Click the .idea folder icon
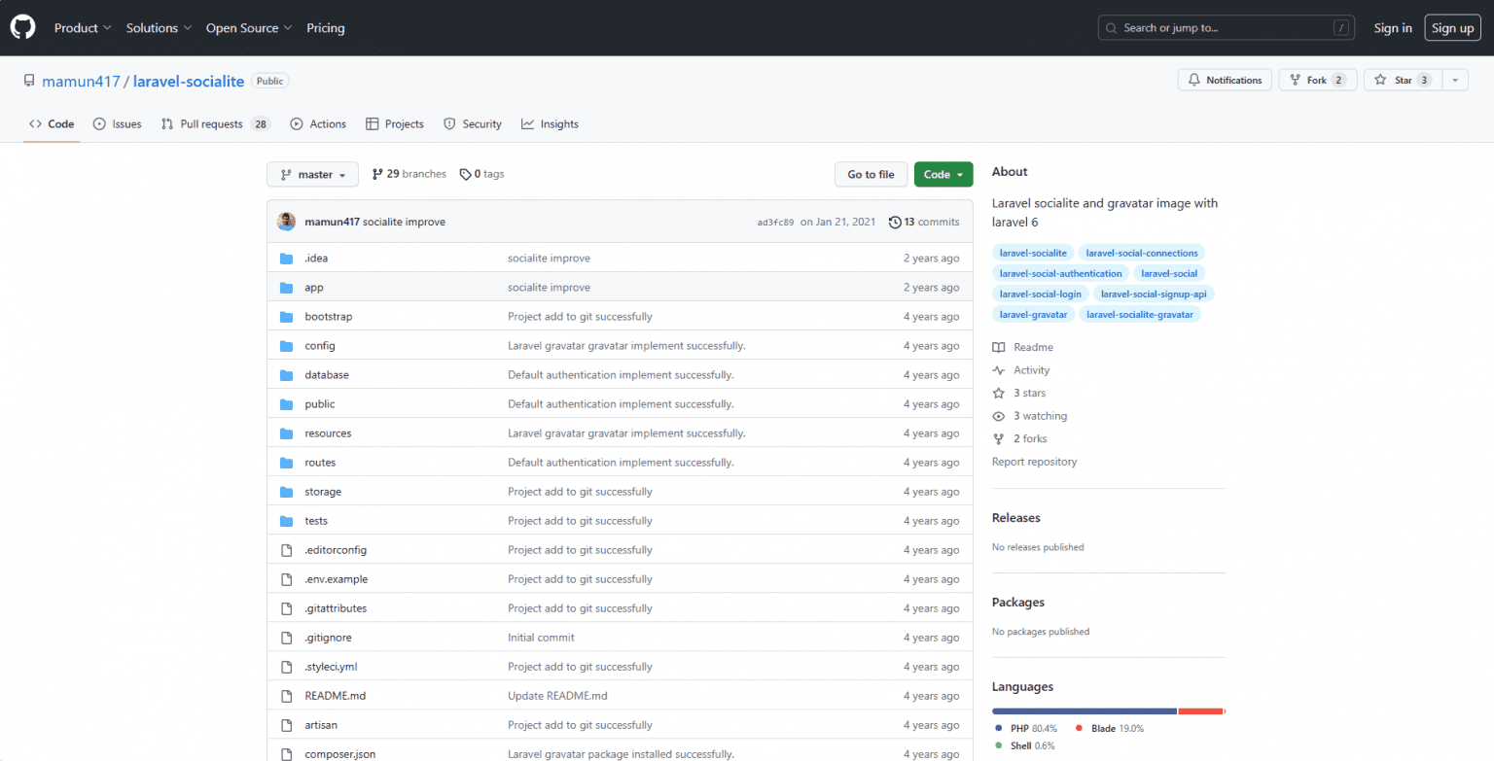Screen dimensions: 1494x761 coord(287,258)
